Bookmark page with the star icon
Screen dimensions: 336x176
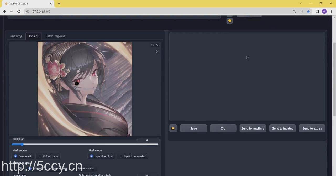308,11
